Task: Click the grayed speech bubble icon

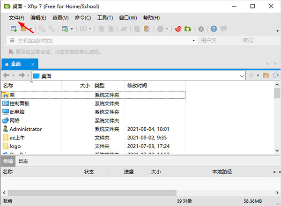Action: point(223,29)
